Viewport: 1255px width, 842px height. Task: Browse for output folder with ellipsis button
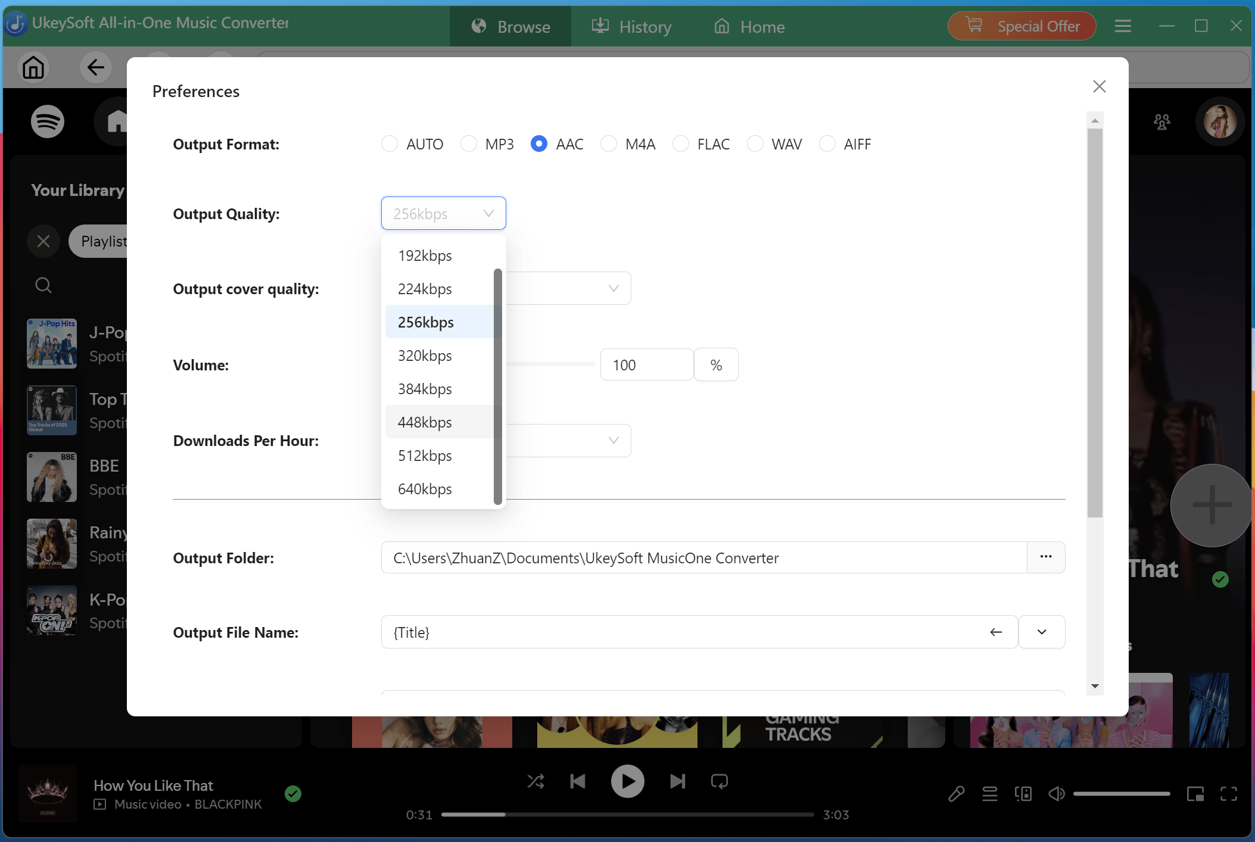(x=1045, y=557)
